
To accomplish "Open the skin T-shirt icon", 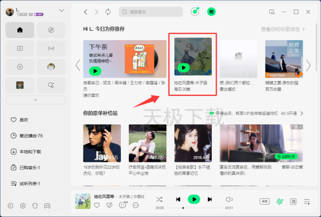I will (35, 206).
